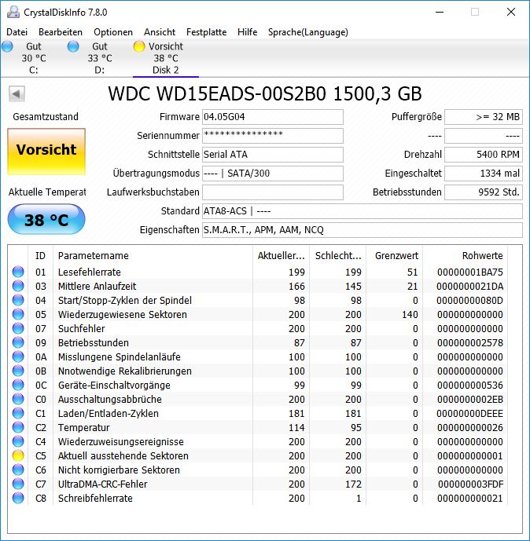
Task: Open the Festplatte menu
Action: click(x=206, y=32)
